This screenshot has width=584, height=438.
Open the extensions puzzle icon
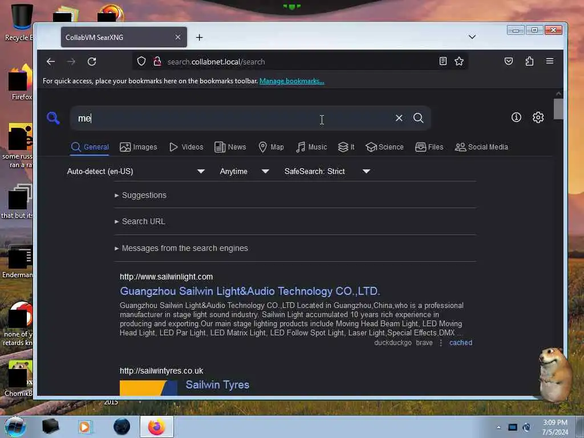[529, 61]
